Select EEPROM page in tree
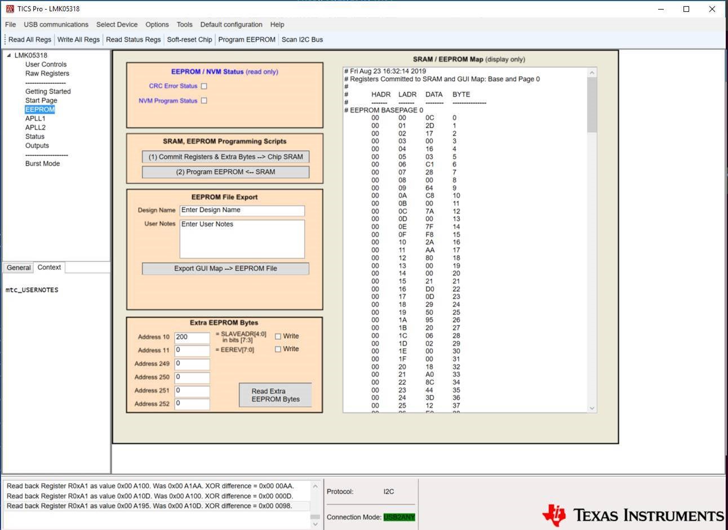 pos(39,109)
